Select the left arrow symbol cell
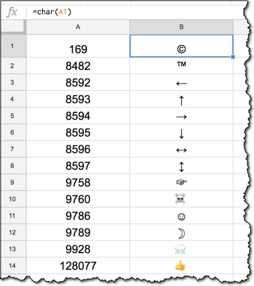This screenshot has height=286, width=254. click(181, 82)
